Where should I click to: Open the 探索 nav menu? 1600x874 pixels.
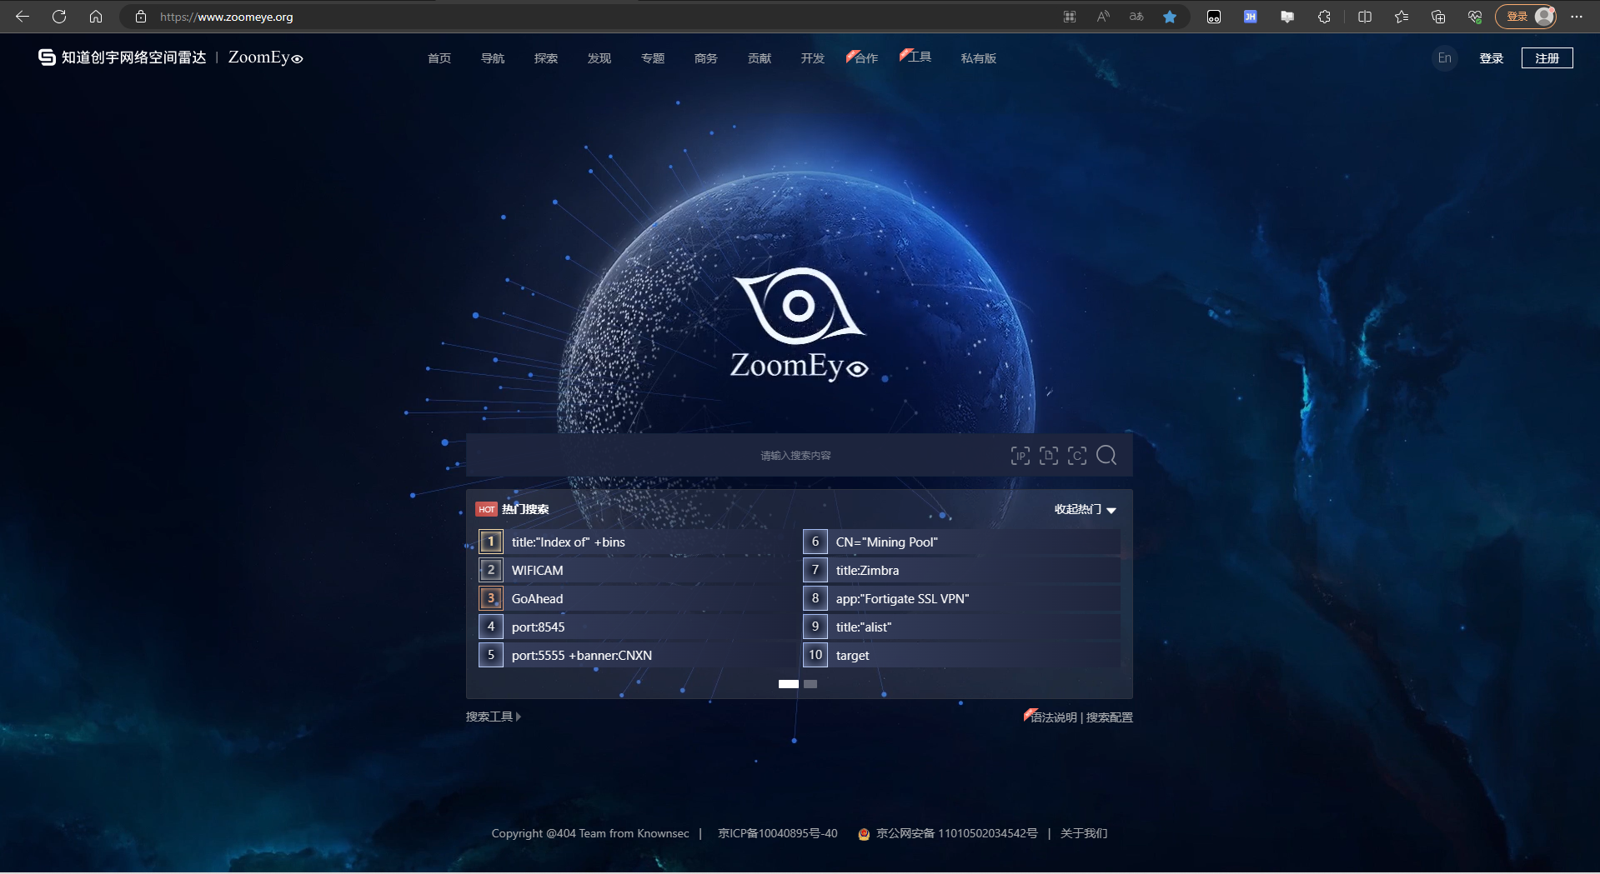click(546, 58)
